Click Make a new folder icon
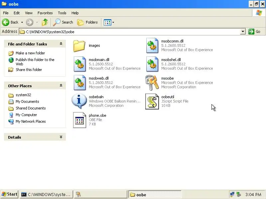The width and height of the screenshot is (266, 199). [x=11, y=53]
